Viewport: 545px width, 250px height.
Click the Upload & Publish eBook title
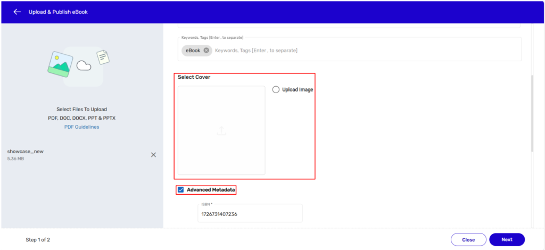tap(58, 12)
